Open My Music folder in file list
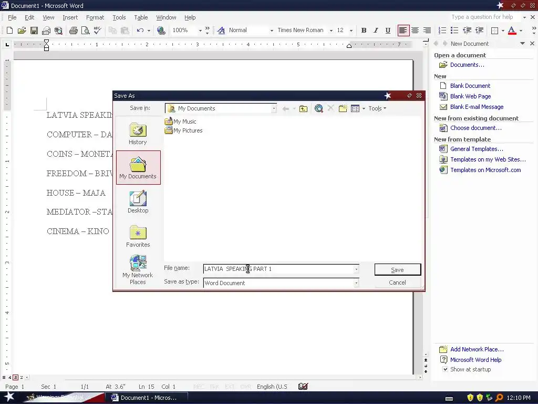 [181, 122]
